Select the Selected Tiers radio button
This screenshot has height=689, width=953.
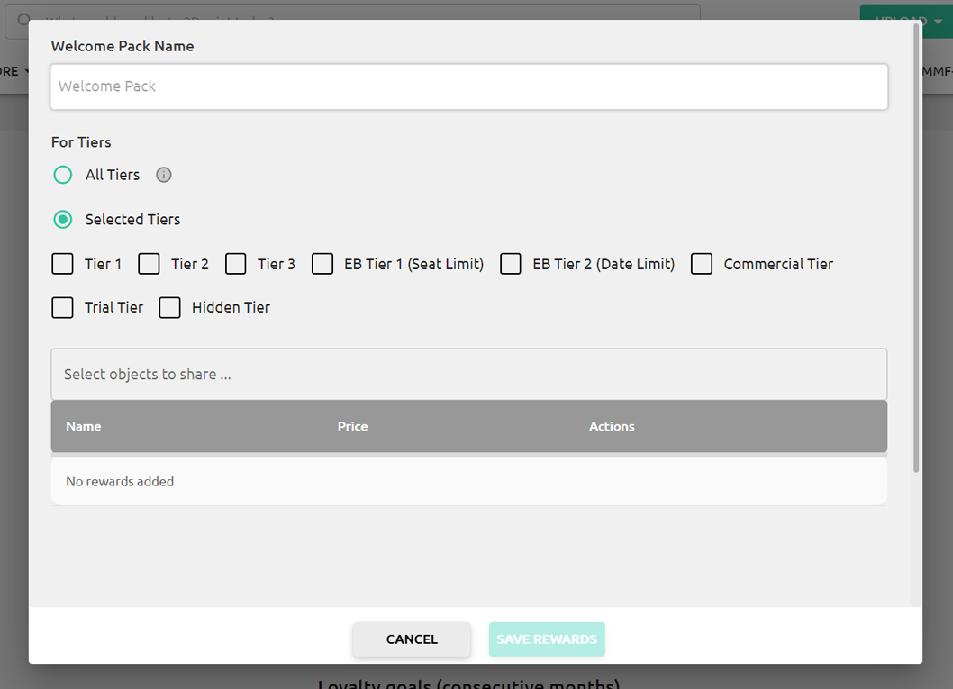click(x=62, y=220)
